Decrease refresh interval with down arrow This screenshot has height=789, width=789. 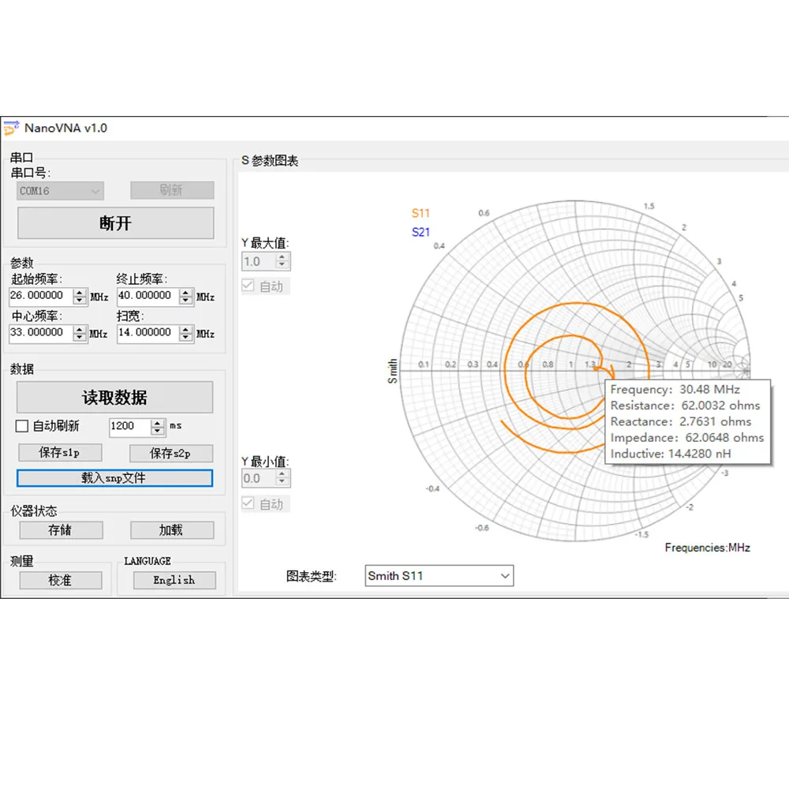coord(158,432)
